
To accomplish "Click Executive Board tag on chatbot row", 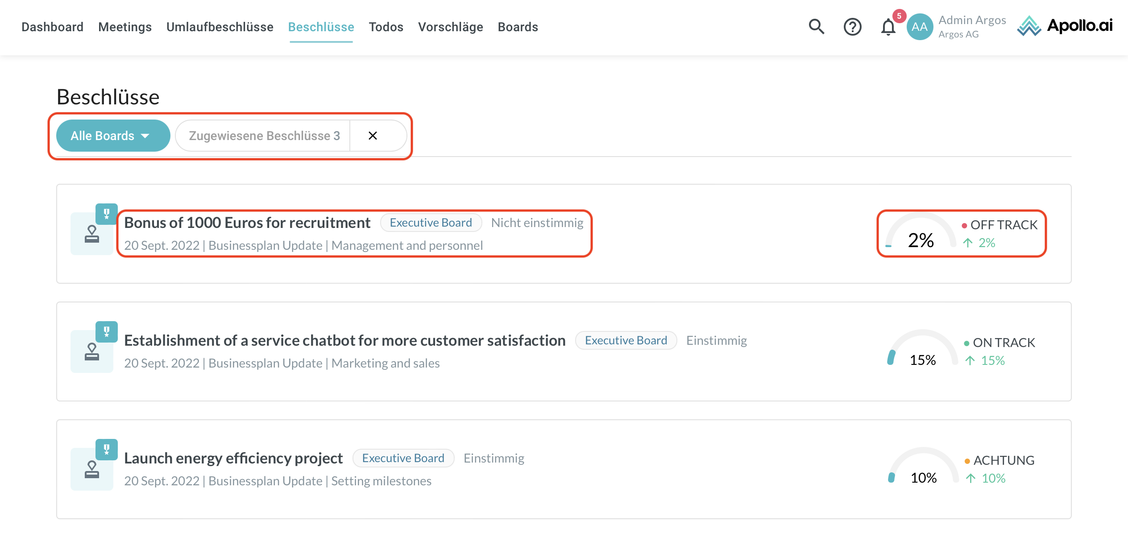I will [x=626, y=340].
